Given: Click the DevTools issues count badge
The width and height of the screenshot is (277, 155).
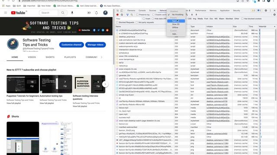Looking at the screenshot, I should pos(259,10).
